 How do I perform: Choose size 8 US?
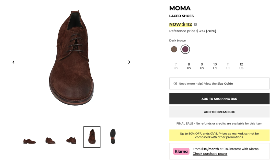pyautogui.click(x=189, y=66)
